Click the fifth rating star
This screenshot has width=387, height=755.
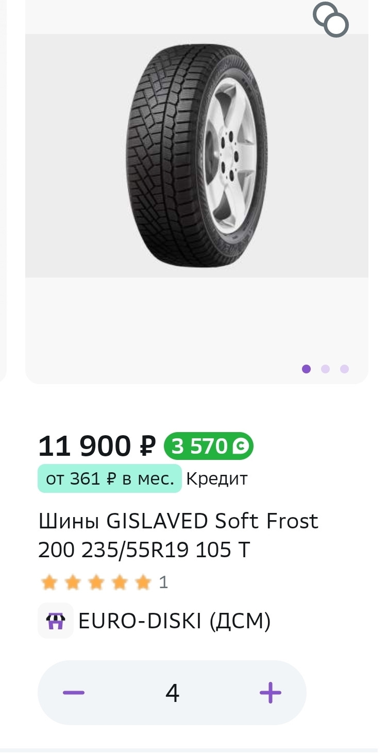[143, 583]
